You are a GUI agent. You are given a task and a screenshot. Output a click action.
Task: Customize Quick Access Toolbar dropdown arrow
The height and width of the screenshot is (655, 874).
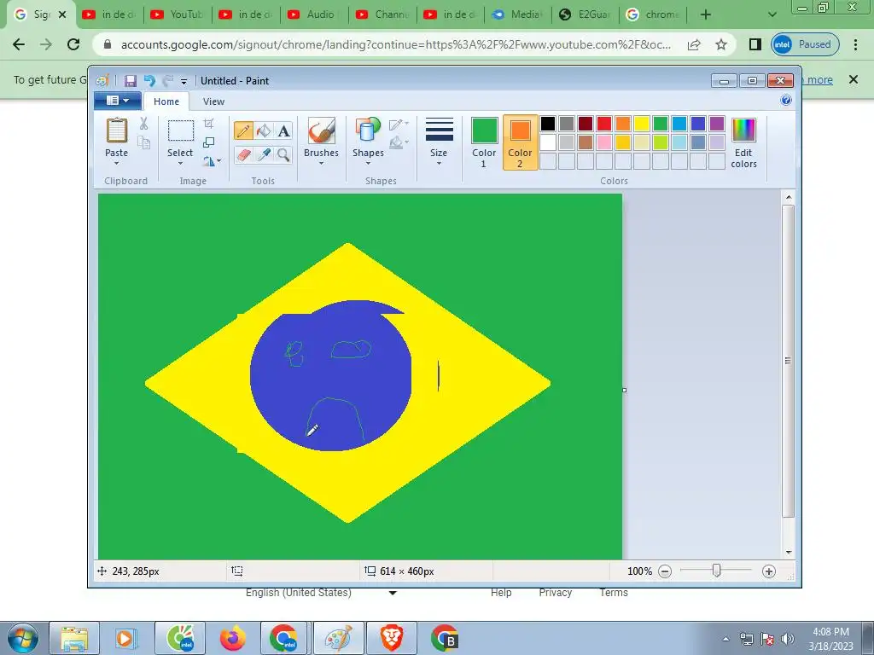pos(184,81)
